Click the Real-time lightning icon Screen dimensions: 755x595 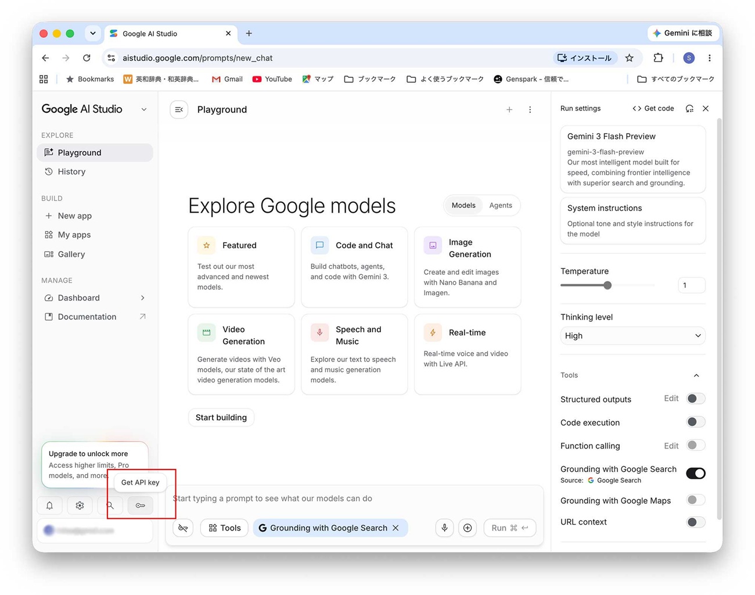click(x=433, y=332)
